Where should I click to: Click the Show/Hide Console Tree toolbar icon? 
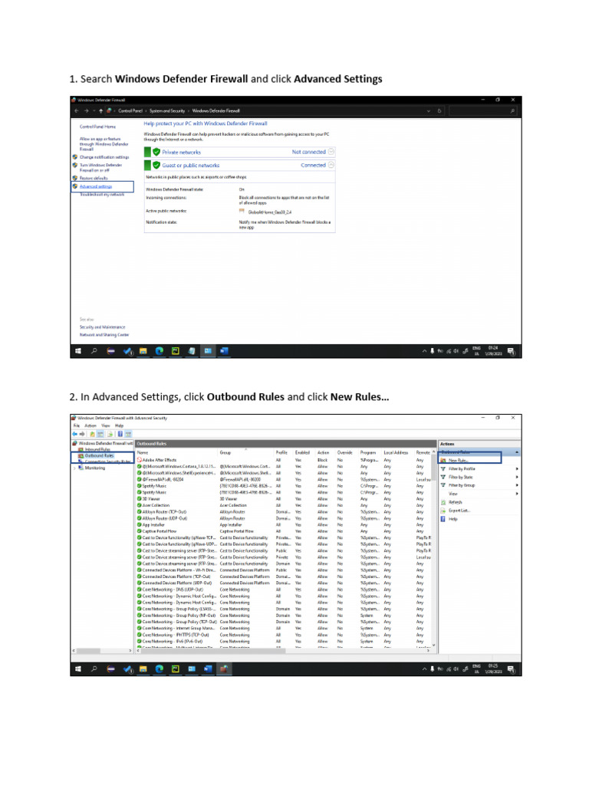[100, 434]
